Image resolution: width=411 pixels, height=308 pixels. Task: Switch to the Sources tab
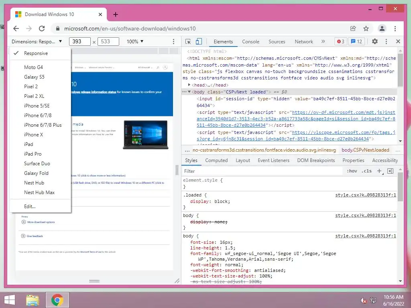coord(277,42)
